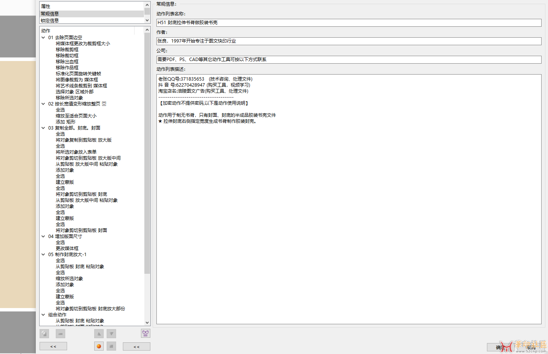Select action '缩放至适合页面大小'
The image size is (548, 354).
coord(76,116)
